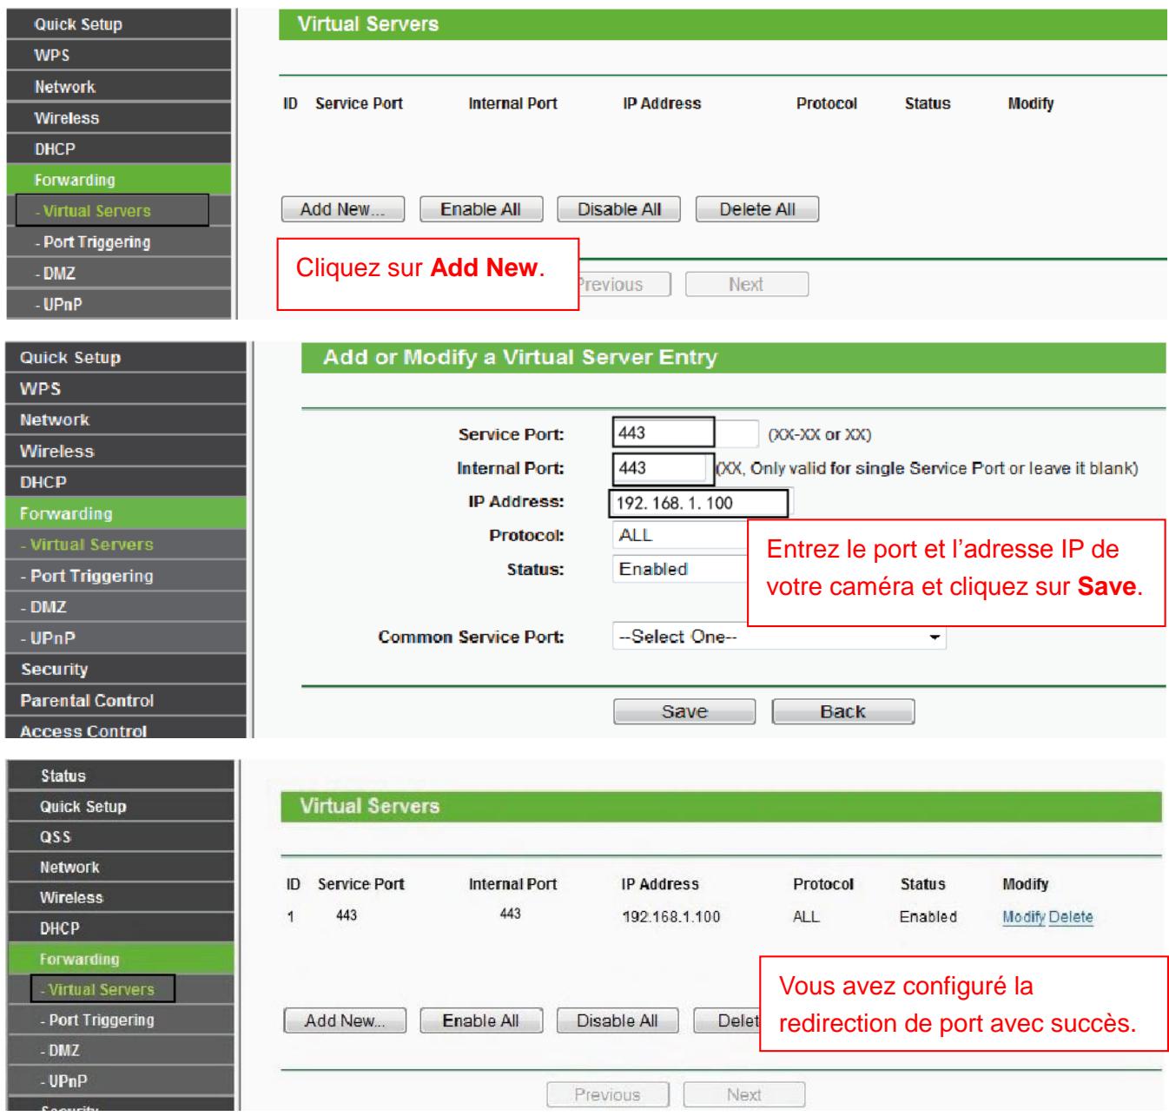The width and height of the screenshot is (1169, 1116).
Task: Select Forwarding in the middle screenshot sidebar
Action: click(x=126, y=514)
